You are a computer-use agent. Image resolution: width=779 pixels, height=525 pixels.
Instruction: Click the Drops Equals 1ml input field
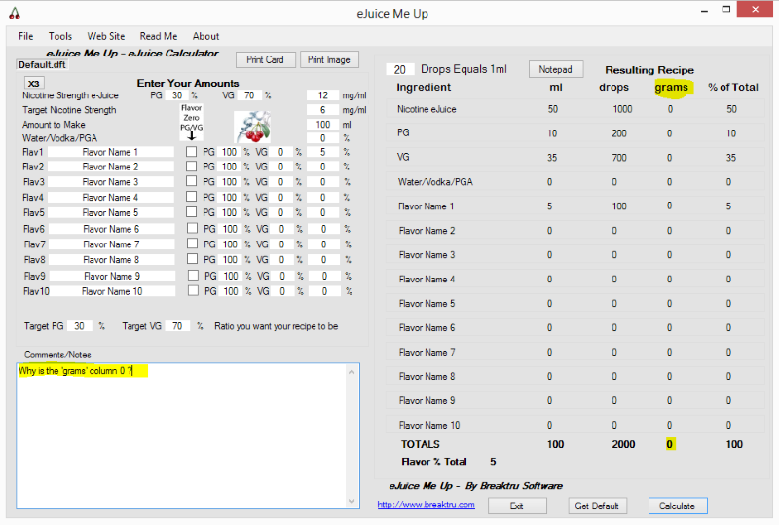(400, 69)
